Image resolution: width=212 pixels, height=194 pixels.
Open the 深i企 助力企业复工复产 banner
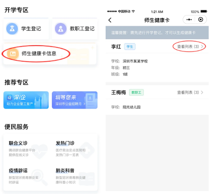click(x=26, y=100)
